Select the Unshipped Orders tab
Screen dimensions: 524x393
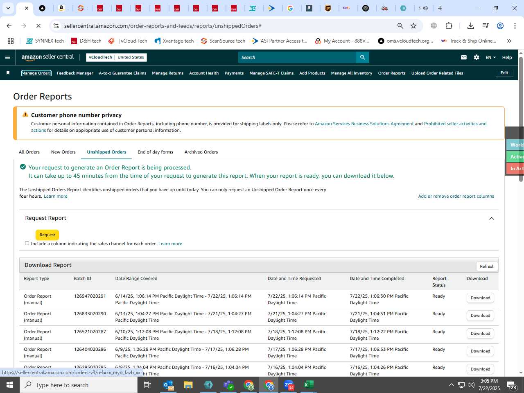pyautogui.click(x=106, y=152)
